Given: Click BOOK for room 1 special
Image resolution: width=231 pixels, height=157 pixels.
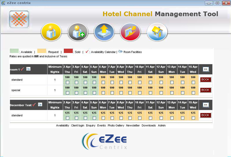Looking at the screenshot, I should coord(206,90).
